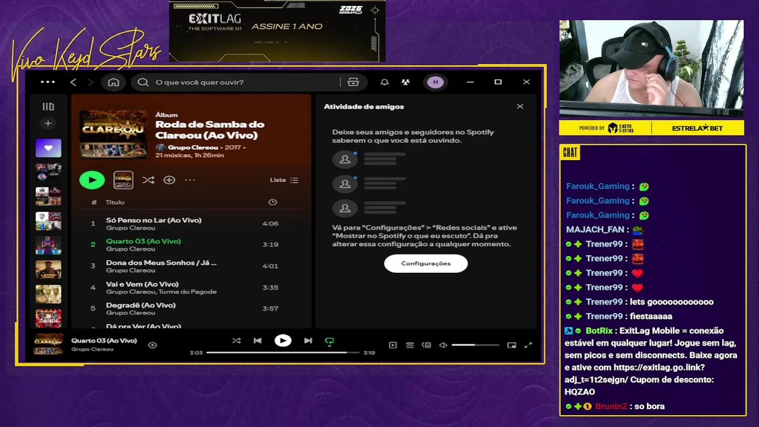
Task: Click the Título column header
Action: (x=115, y=202)
